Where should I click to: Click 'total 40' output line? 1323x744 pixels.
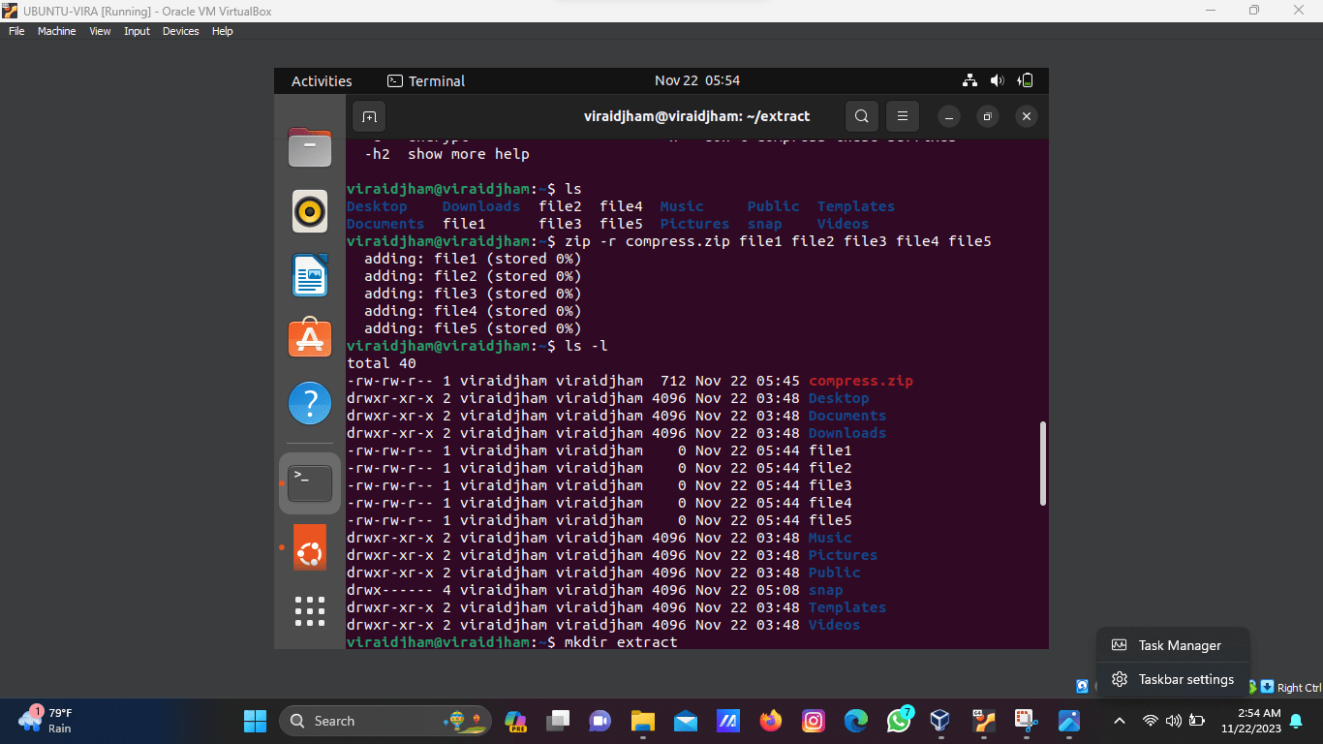382,363
